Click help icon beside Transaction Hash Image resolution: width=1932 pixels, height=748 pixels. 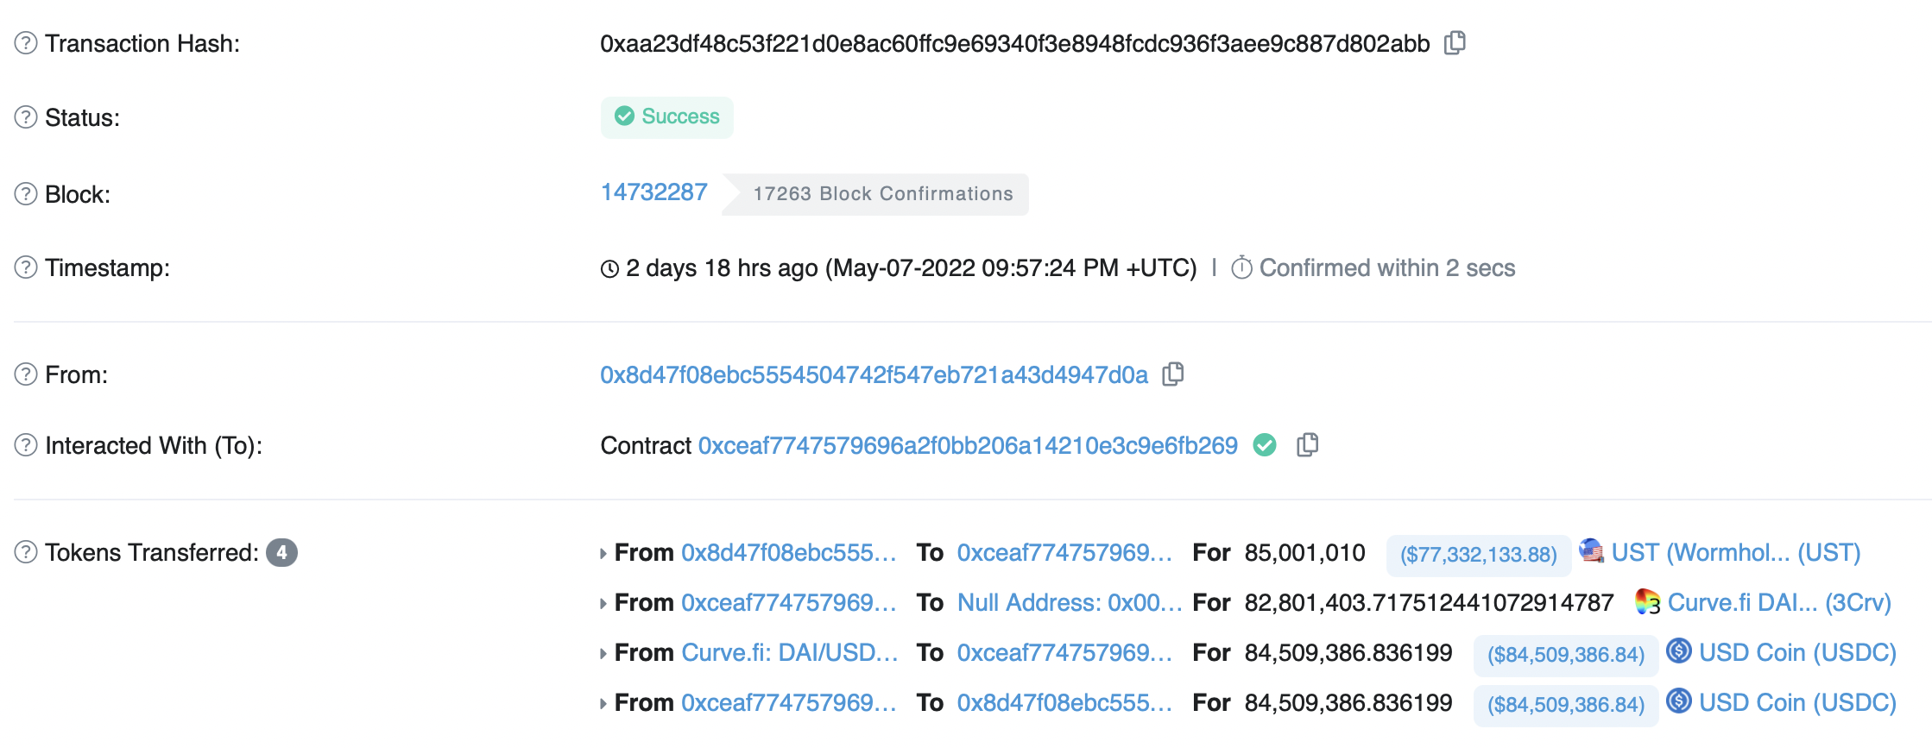pos(26,43)
